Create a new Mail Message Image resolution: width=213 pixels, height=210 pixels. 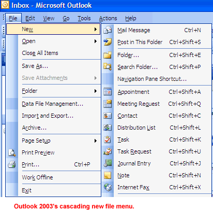(x=157, y=30)
